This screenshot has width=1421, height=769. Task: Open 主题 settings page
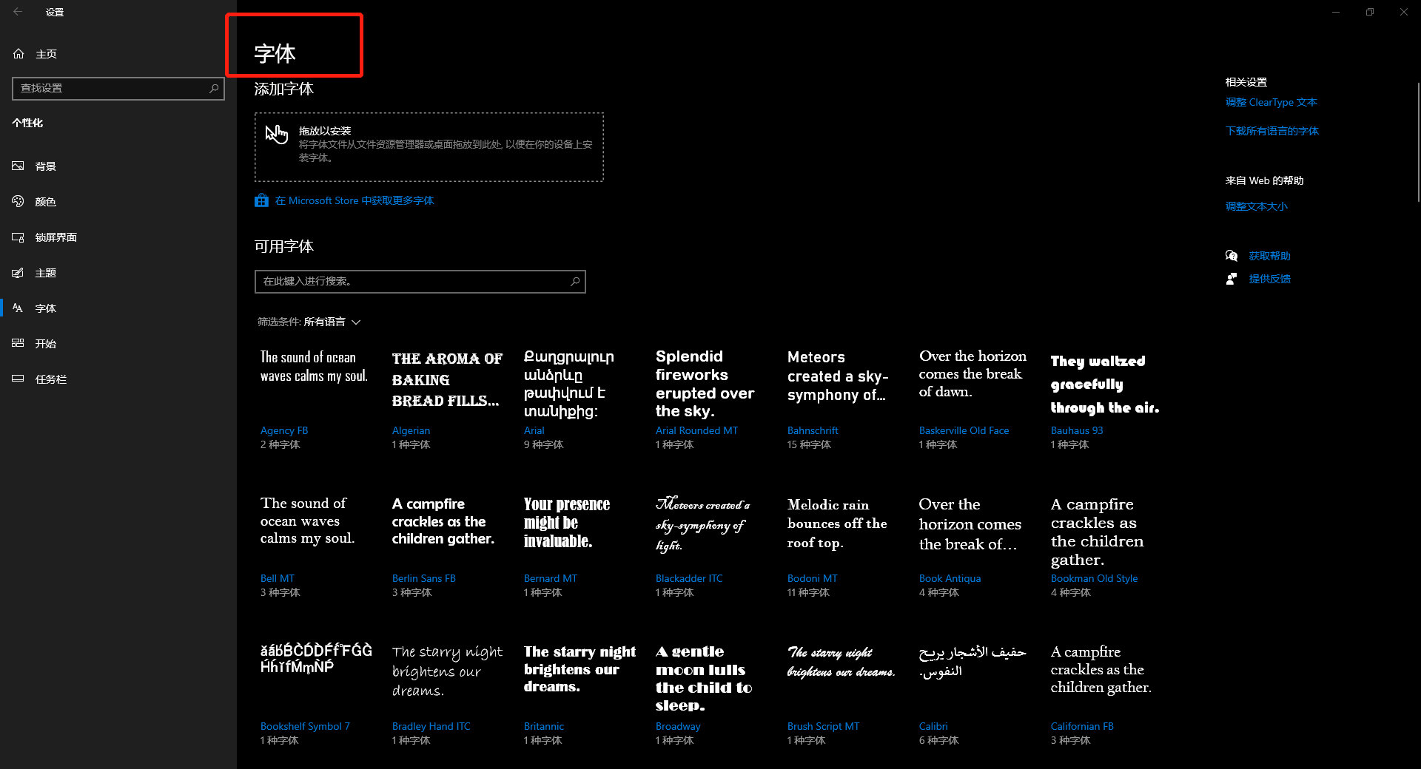(118, 273)
